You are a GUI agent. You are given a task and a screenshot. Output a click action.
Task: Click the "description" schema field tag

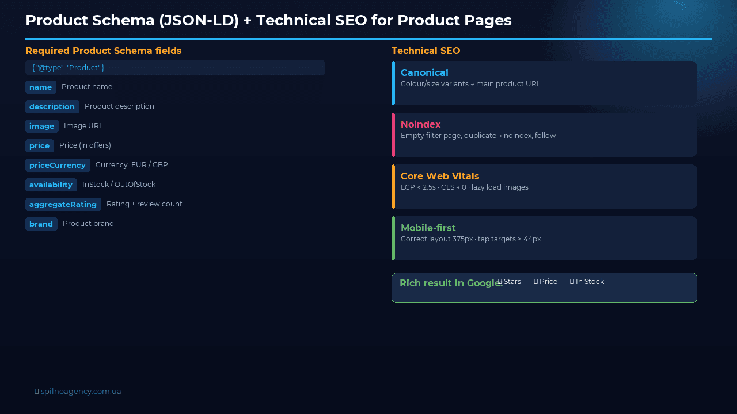tap(52, 106)
